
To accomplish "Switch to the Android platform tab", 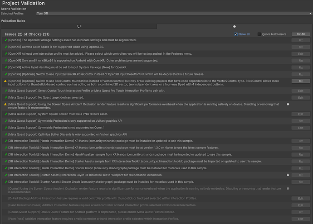I will [234, 27].
